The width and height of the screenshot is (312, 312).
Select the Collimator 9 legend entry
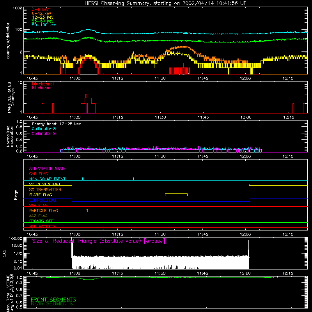(x=44, y=133)
